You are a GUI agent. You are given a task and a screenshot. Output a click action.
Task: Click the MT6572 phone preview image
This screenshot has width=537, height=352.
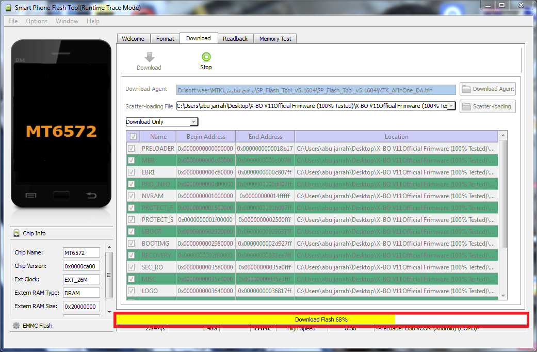click(61, 124)
